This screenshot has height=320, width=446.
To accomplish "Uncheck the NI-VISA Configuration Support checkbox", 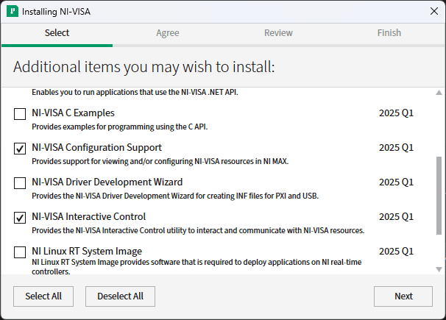I will click(x=20, y=149).
